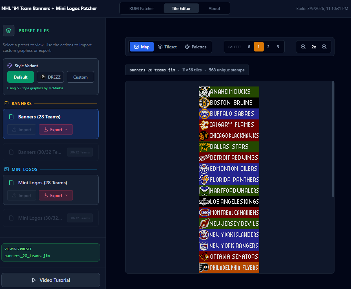The width and height of the screenshot is (351, 289).
Task: Click the Banners (28 Teams) file icon
Action: 11,117
